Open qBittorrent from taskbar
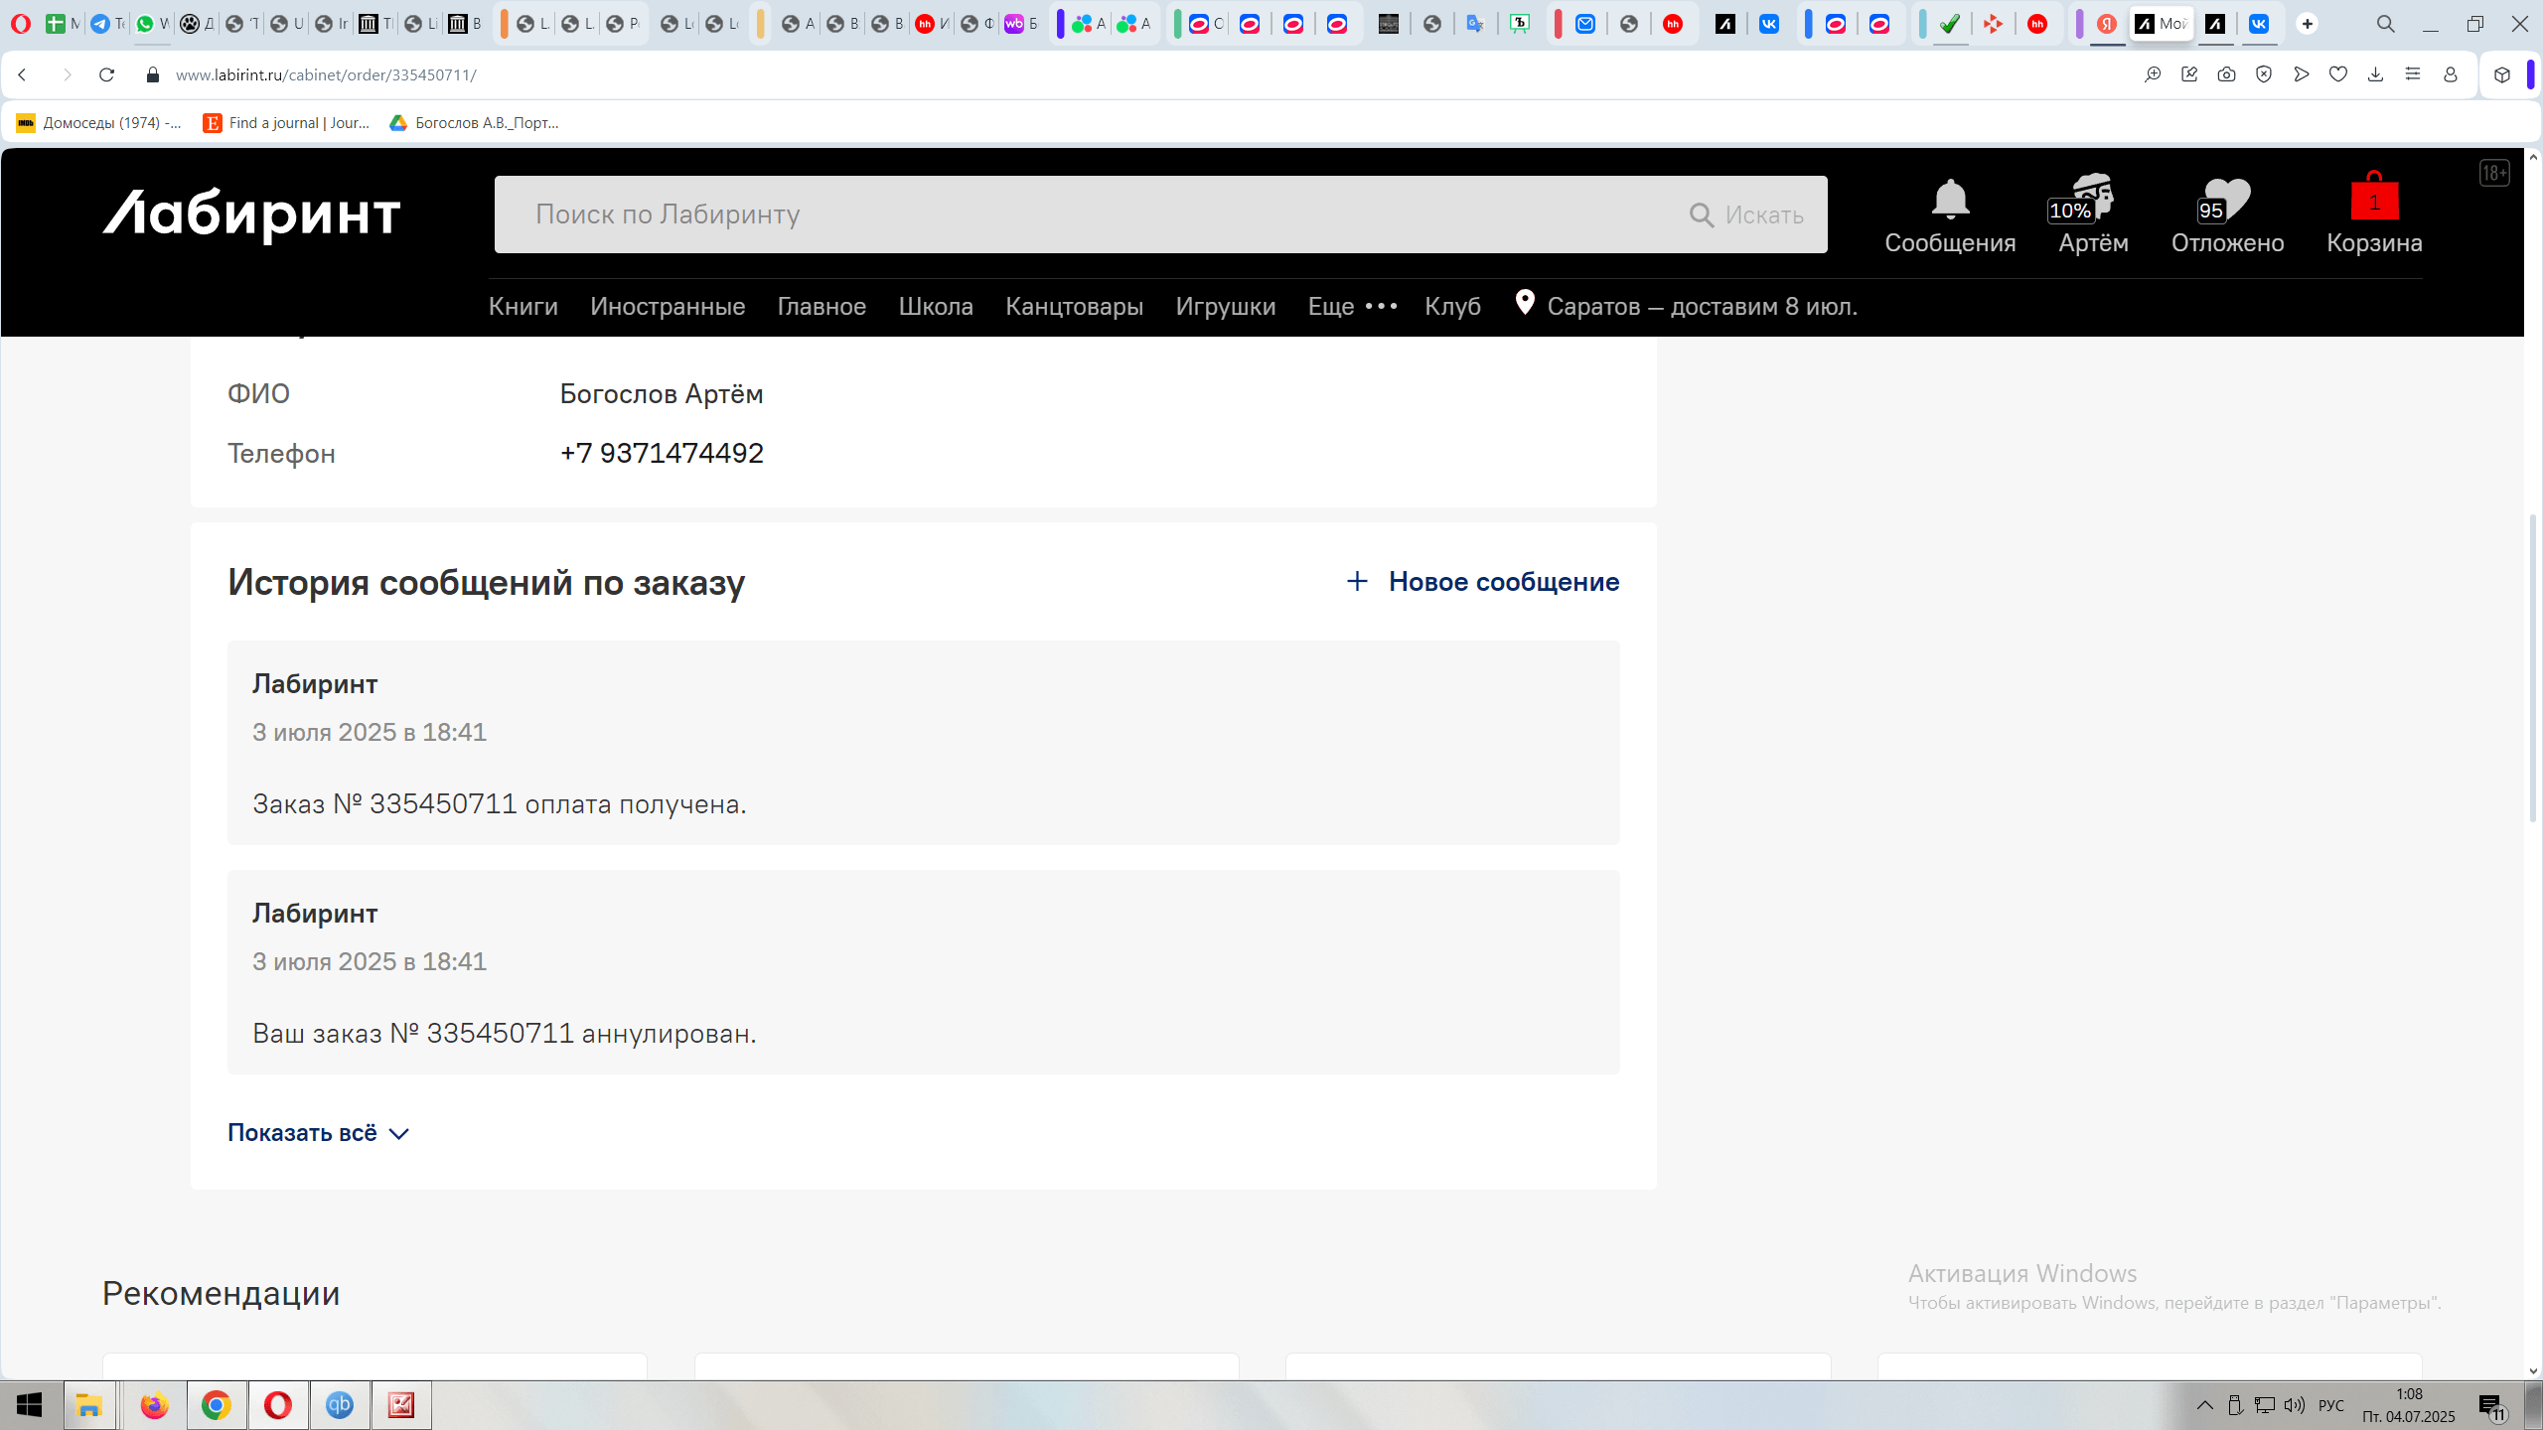The image size is (2543, 1430). (x=340, y=1405)
